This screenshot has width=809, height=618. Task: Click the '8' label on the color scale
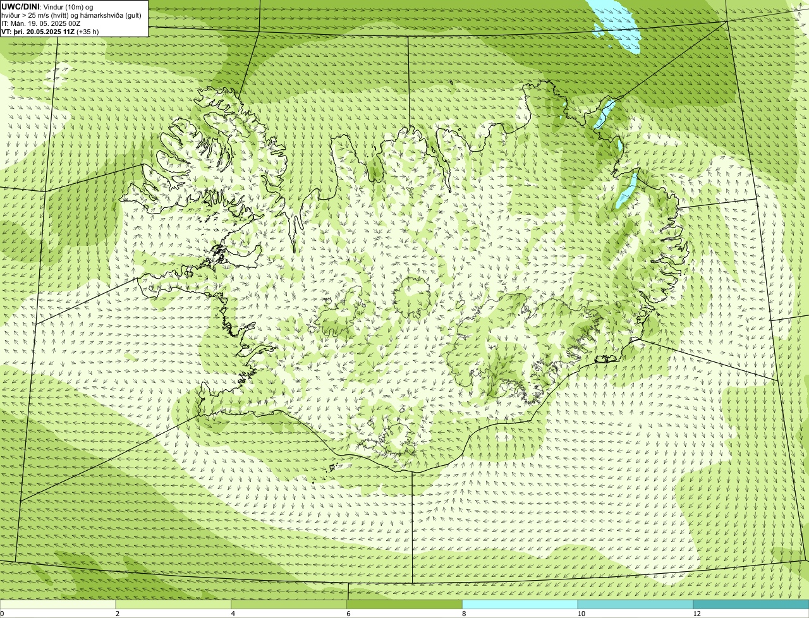(x=465, y=614)
